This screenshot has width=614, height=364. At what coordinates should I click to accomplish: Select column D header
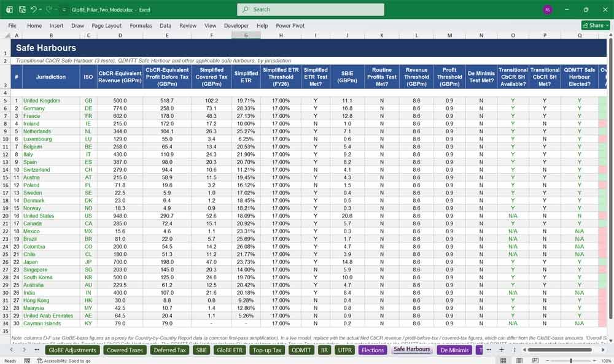[120, 35]
